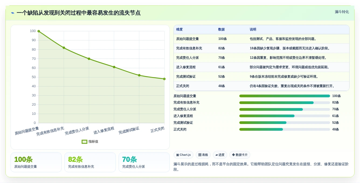Click the 漏斗转化 label in the header
This screenshot has height=183, width=360.
click(342, 12)
